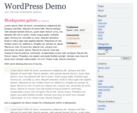Open the WordPress Demo site title
Image resolution: width=137 pixels, height=113 pixels.
[x=35, y=6]
